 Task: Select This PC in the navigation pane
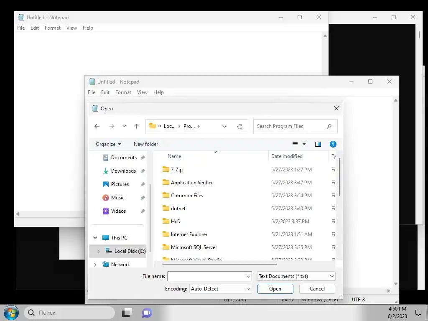tap(119, 238)
